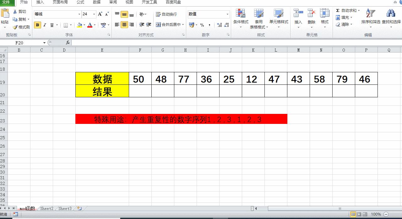Enable italic formatting
Image resolution: width=402 pixels, height=219 pixels.
[45, 25]
